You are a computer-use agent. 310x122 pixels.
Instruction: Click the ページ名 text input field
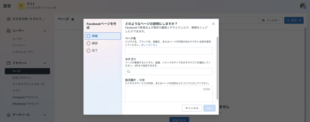[169, 51]
